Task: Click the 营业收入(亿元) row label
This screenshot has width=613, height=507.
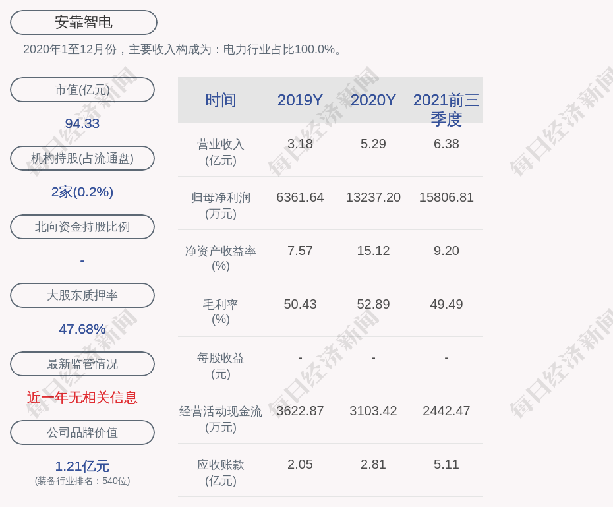Action: point(221,152)
